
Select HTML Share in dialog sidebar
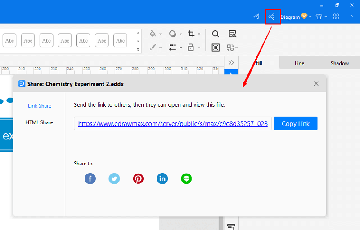(39, 122)
